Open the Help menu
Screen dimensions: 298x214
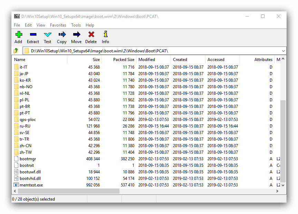pyautogui.click(x=90, y=25)
